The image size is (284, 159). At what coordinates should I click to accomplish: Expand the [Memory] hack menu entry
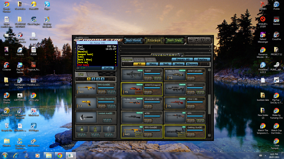point(83,52)
